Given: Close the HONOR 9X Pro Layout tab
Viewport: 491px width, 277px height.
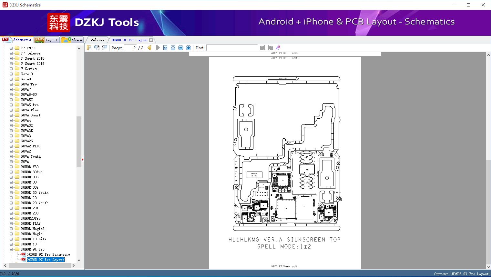Looking at the screenshot, I should pos(151,40).
